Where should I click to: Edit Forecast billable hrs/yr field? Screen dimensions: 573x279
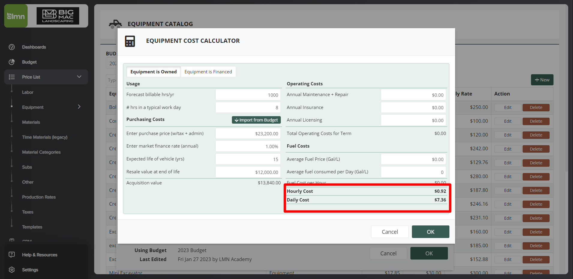coord(248,95)
